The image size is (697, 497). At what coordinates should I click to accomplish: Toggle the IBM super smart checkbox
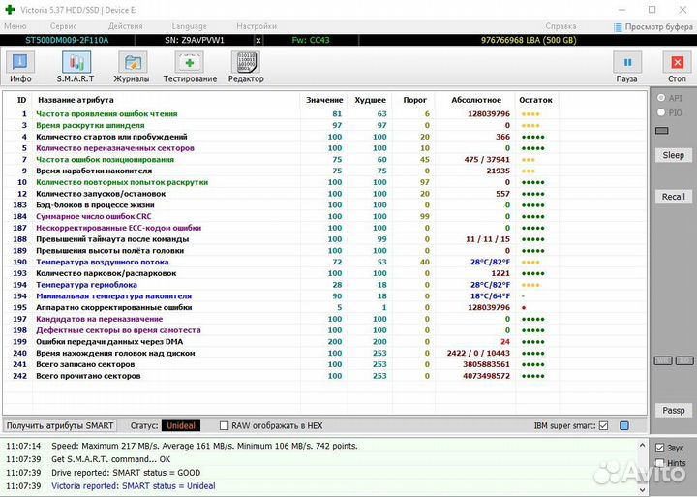tap(604, 425)
